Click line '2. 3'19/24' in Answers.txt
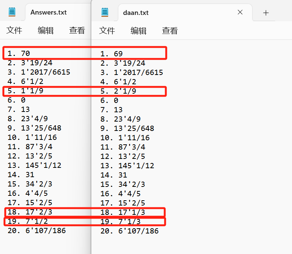The image size is (292, 254). (x=30, y=63)
